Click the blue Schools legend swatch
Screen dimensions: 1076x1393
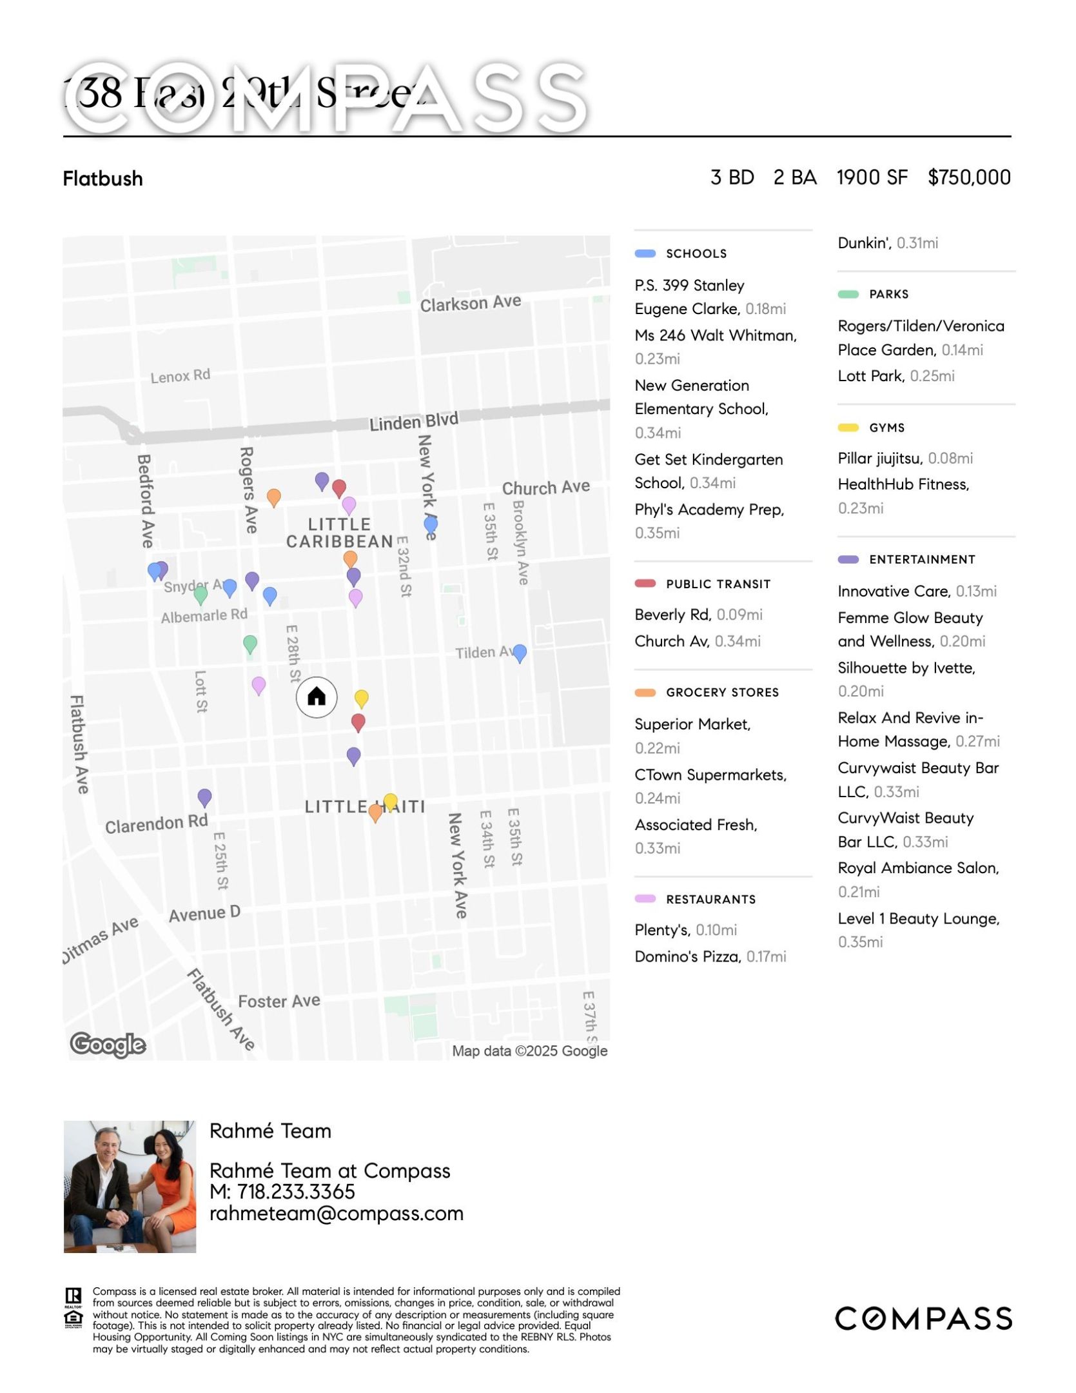645,253
